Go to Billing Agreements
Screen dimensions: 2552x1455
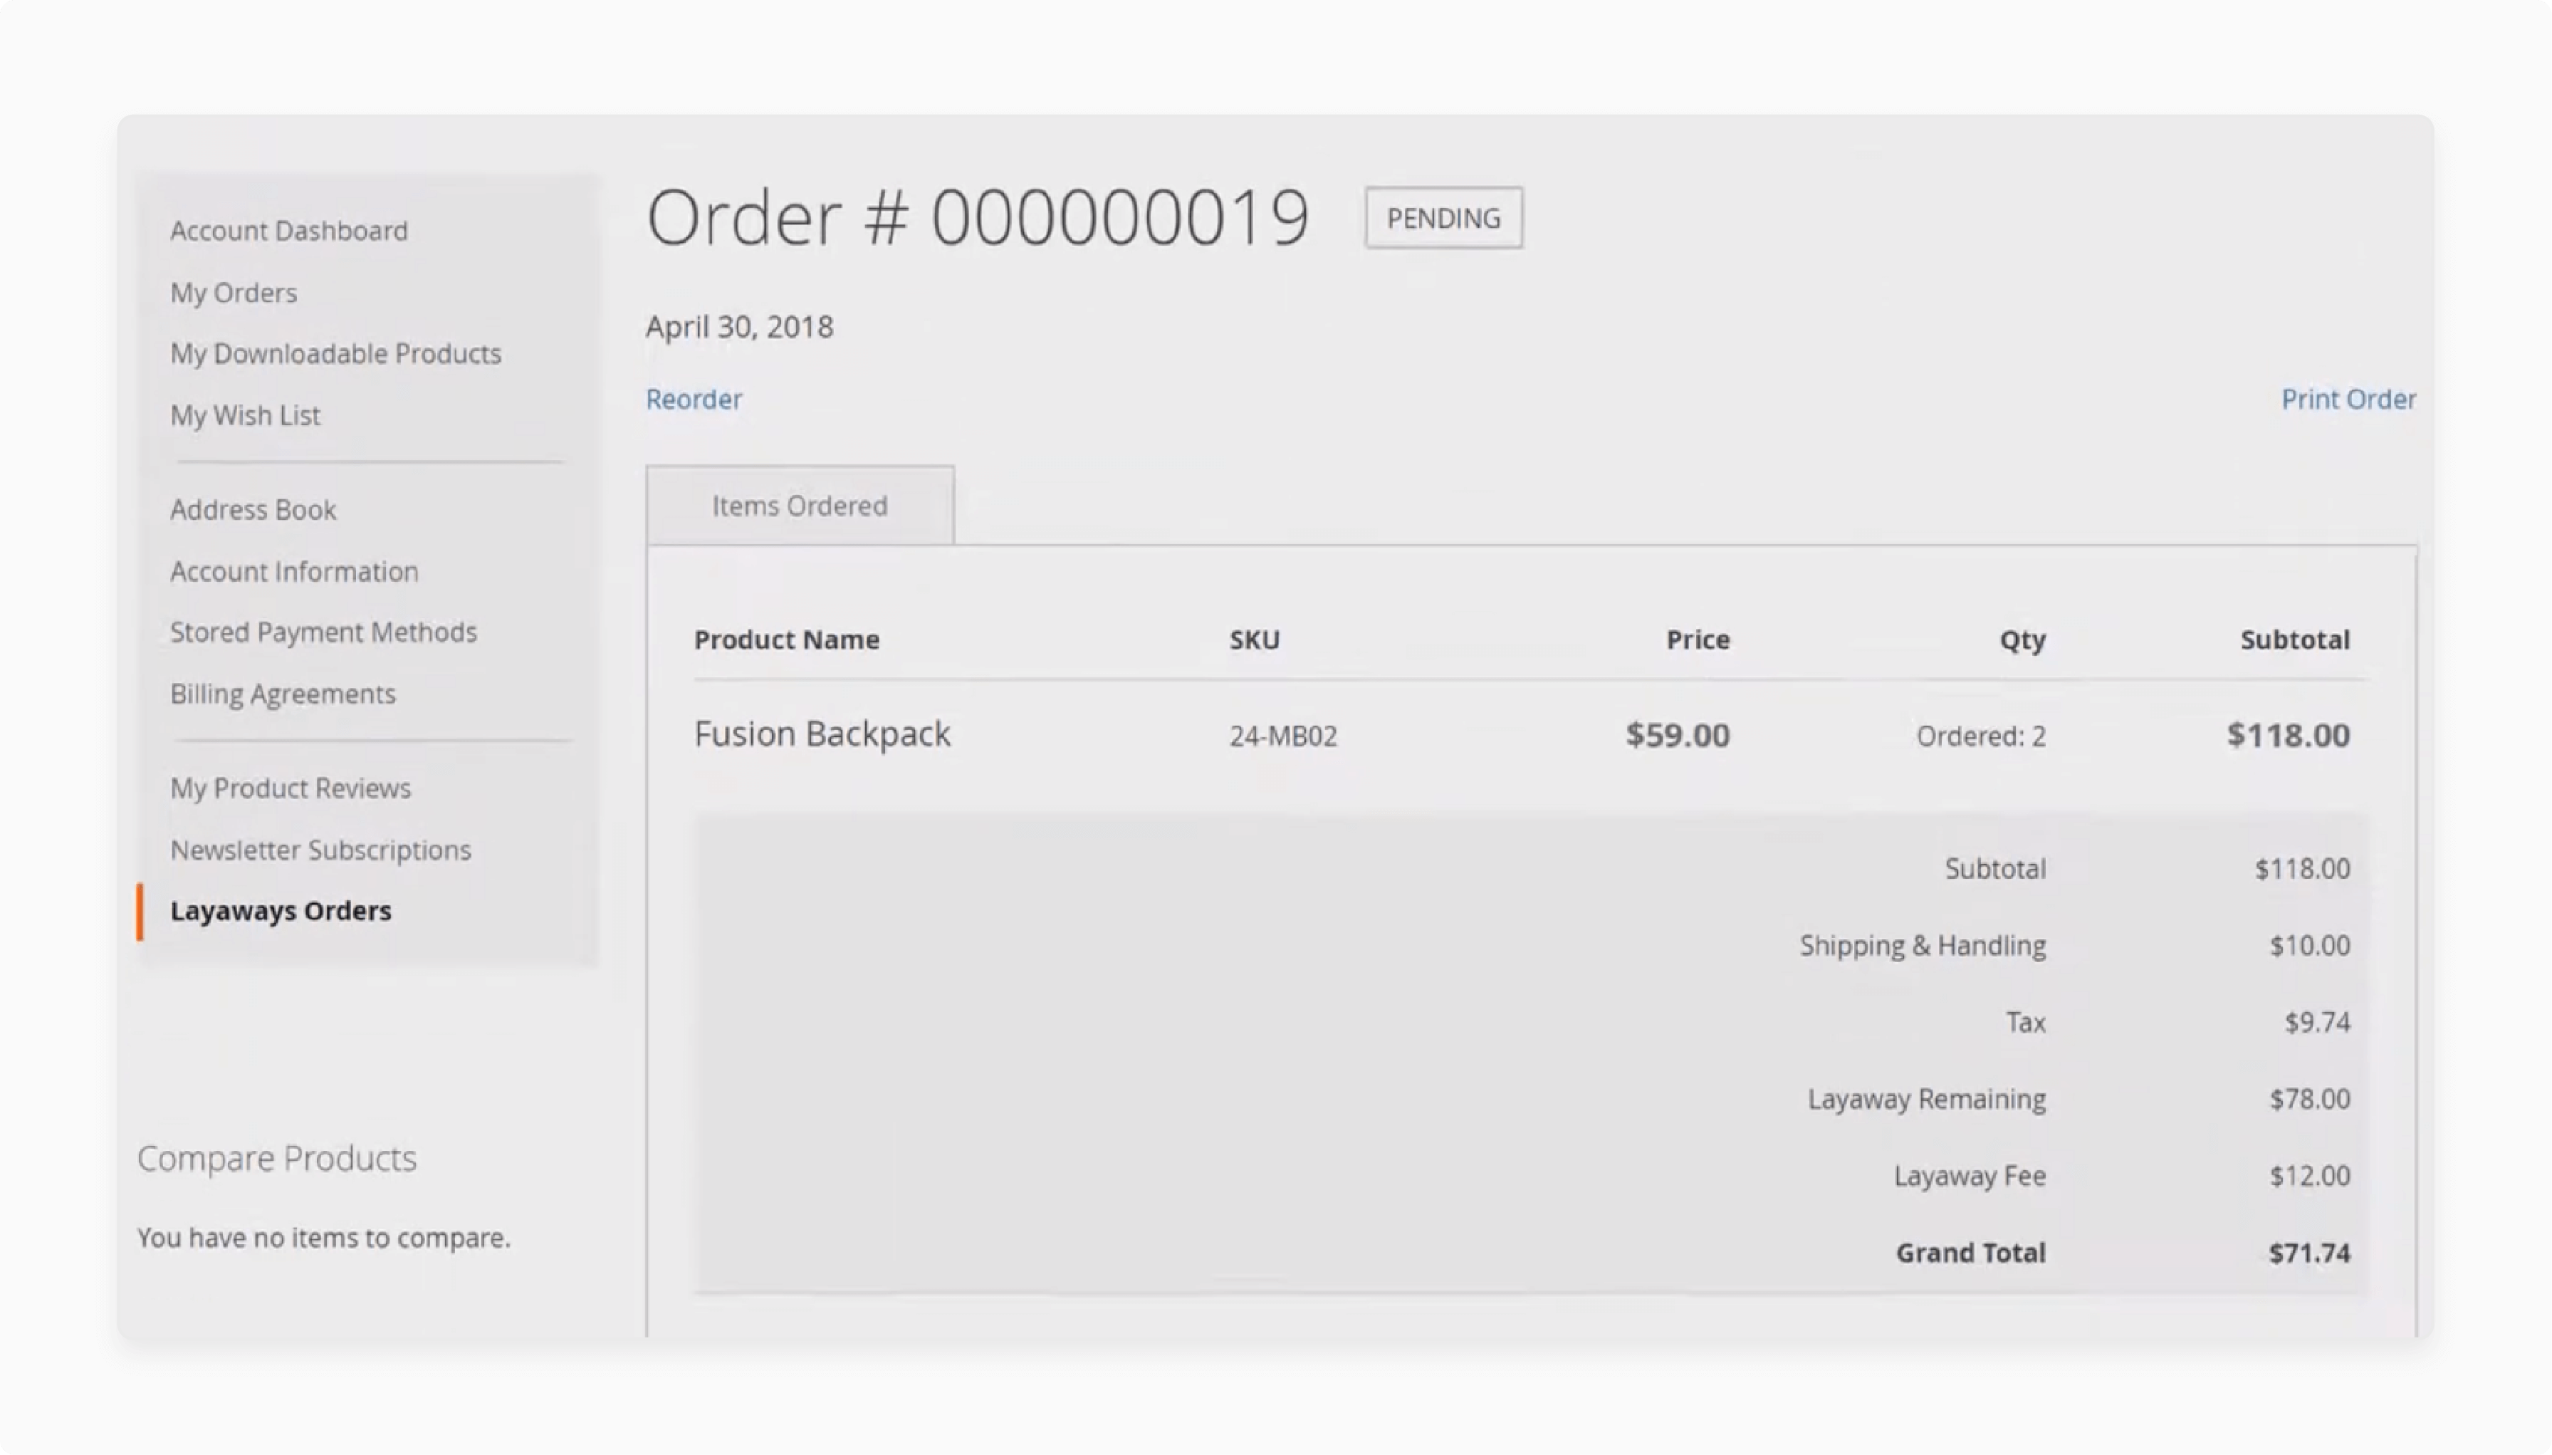point(283,694)
